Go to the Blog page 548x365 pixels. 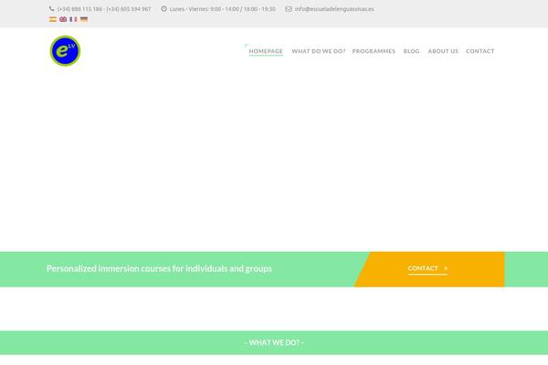pyautogui.click(x=411, y=51)
